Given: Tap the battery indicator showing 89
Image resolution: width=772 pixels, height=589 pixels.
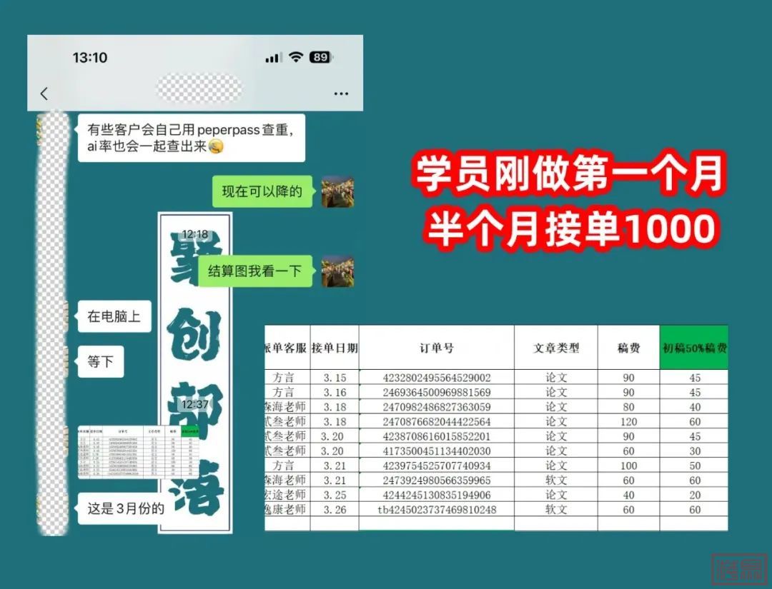Looking at the screenshot, I should click(320, 57).
